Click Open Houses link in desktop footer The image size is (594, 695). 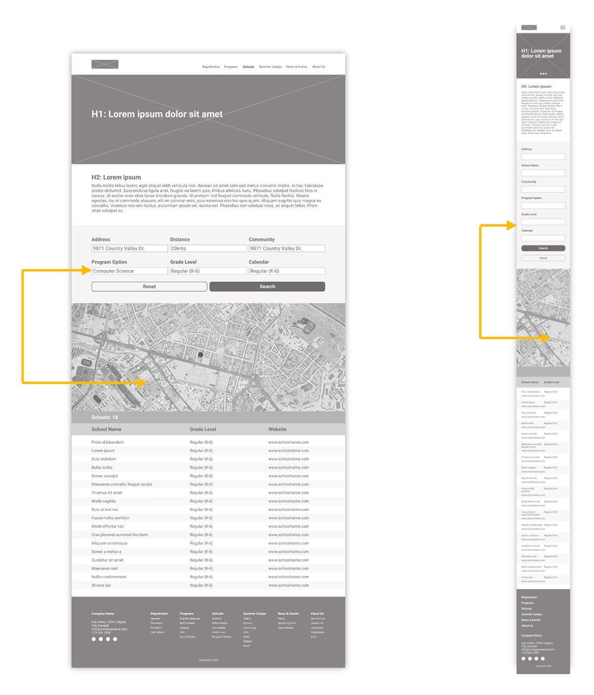pyautogui.click(x=286, y=628)
